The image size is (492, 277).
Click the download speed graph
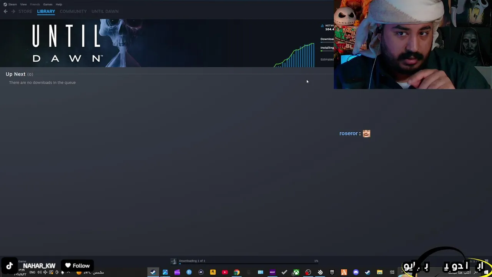(x=295, y=55)
